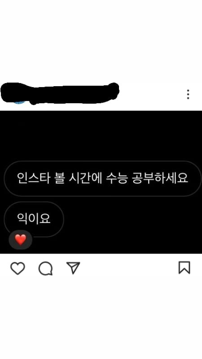Open the comment thread for this post
Viewport: 202px width, 359px height.
46,268
